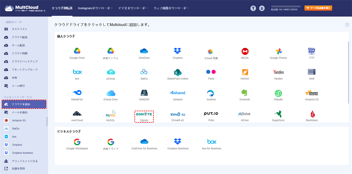This screenshot has width=352, height=174.
Task: Open the user account profile icon
Action: (x=262, y=8)
